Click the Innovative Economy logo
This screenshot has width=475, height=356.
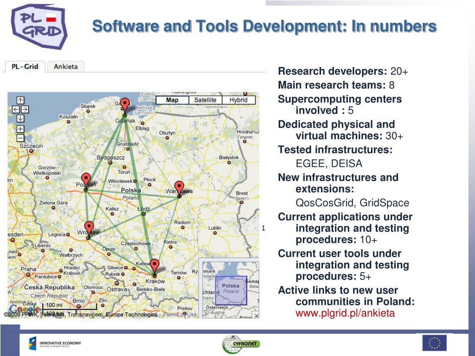coord(55,343)
